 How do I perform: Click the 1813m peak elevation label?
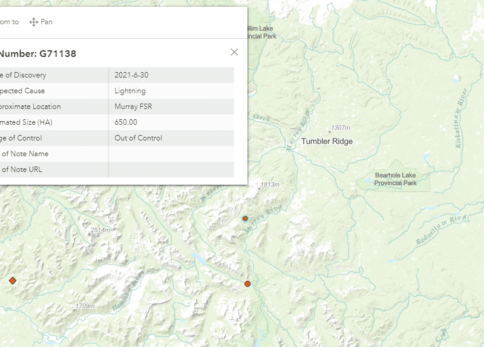(x=270, y=185)
